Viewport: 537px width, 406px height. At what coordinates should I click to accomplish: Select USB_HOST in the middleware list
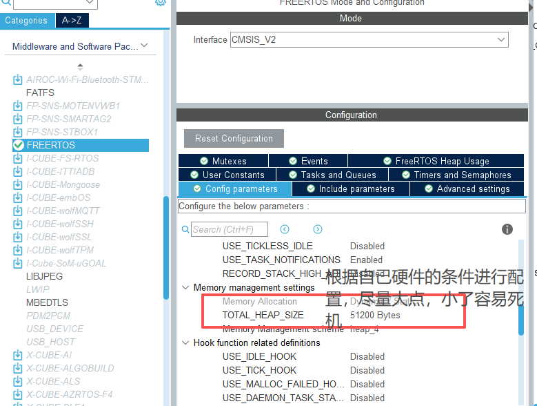coord(51,342)
